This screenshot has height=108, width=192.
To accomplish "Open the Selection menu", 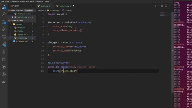I will 15,1.
